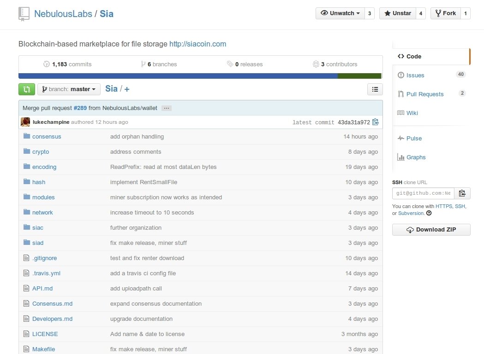Open the Code tab in sidebar
This screenshot has width=484, height=354.
coord(431,56)
